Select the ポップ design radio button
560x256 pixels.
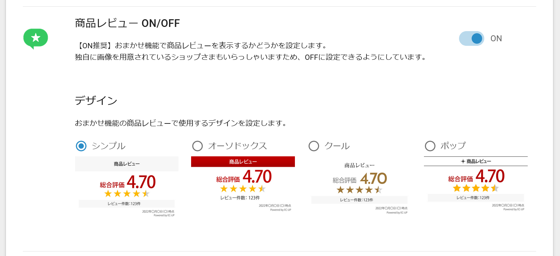pos(430,146)
